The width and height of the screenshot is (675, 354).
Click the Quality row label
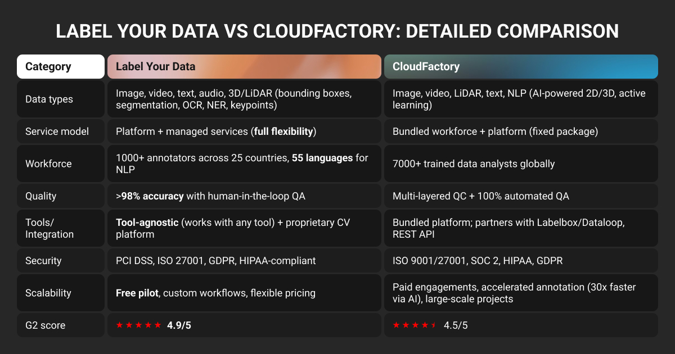coord(41,196)
